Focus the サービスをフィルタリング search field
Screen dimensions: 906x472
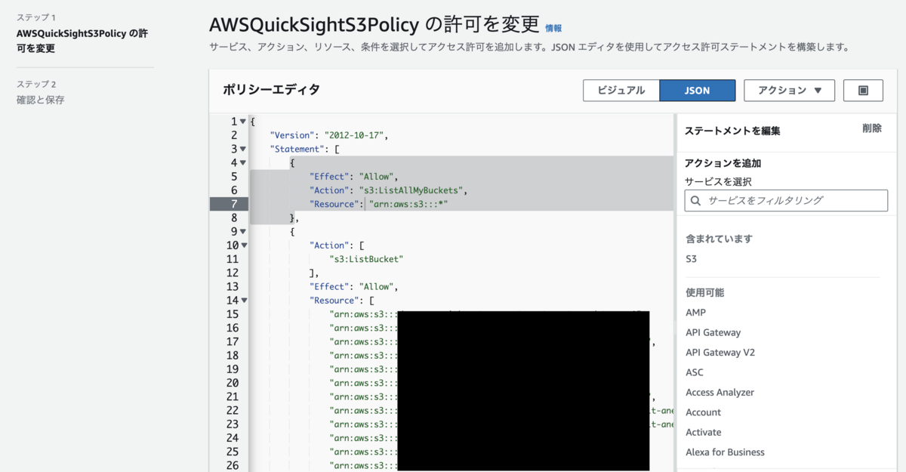786,200
